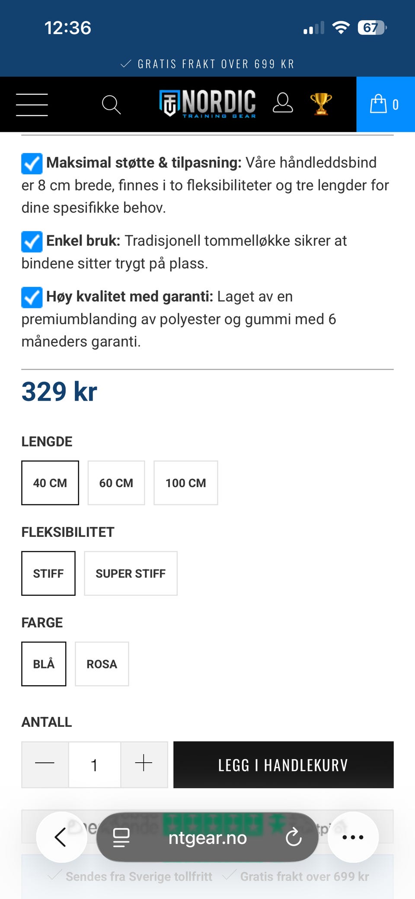415x899 pixels.
Task: Tap LEGG I HANDLEKURV button
Action: 284,764
